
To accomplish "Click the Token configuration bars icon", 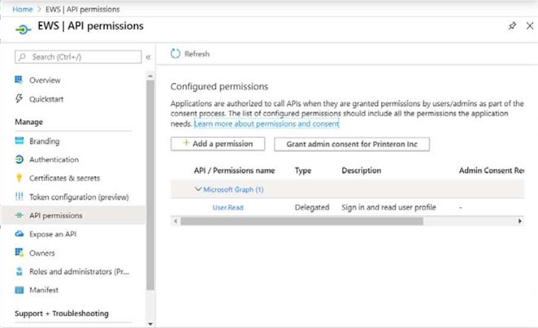I will [x=20, y=196].
